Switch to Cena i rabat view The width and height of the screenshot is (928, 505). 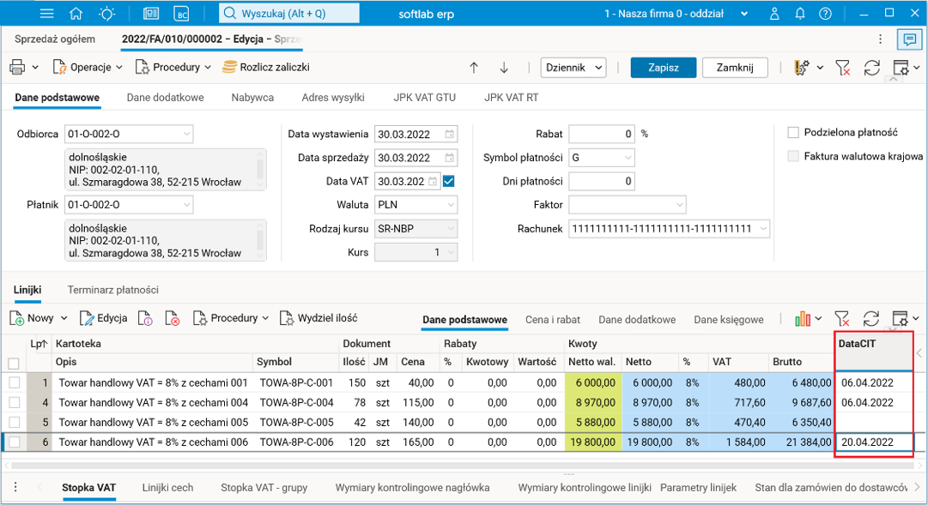[x=553, y=320]
